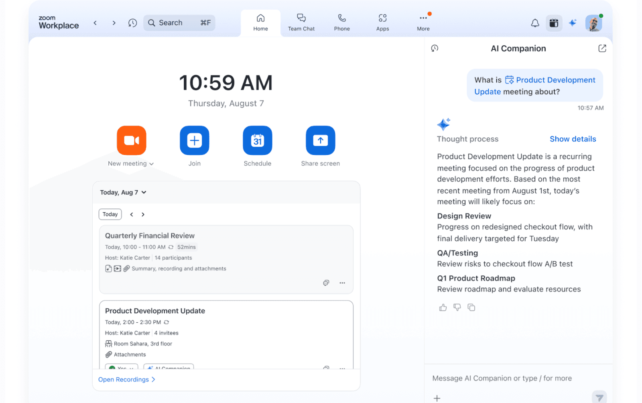Click the Thursday, August 7 date text

pos(226,103)
